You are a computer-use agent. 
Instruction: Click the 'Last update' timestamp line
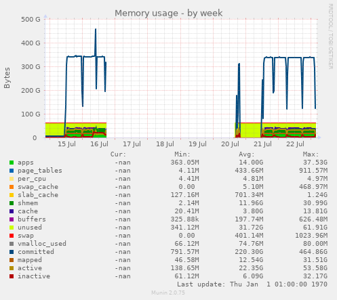[252, 284]
